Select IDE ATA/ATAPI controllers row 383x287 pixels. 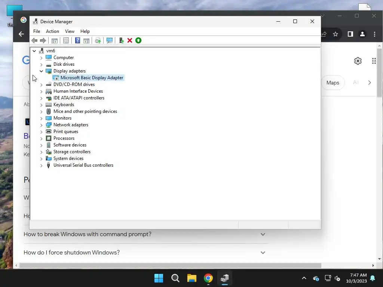tap(79, 98)
